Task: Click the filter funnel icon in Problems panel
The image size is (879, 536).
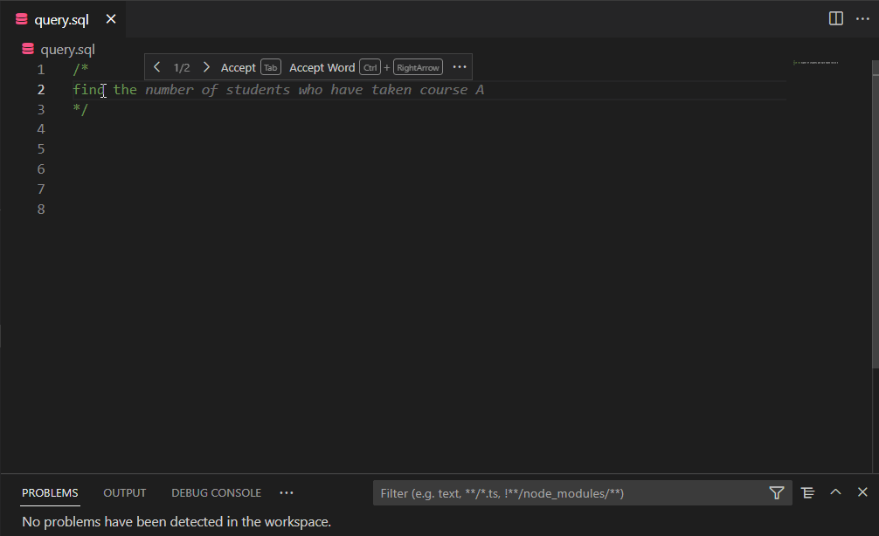Action: (776, 492)
